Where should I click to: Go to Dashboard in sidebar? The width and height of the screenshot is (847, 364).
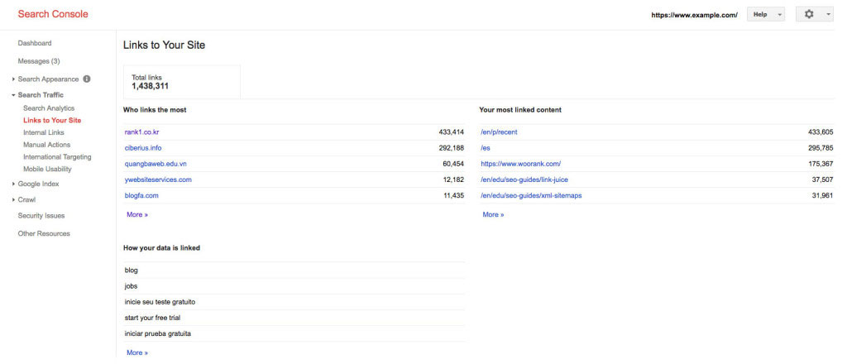pos(35,43)
